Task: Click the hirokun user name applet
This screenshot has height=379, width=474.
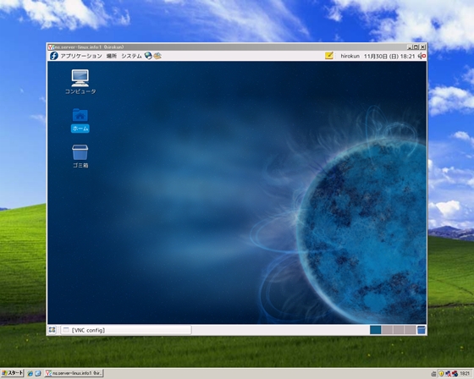Action: click(350, 56)
